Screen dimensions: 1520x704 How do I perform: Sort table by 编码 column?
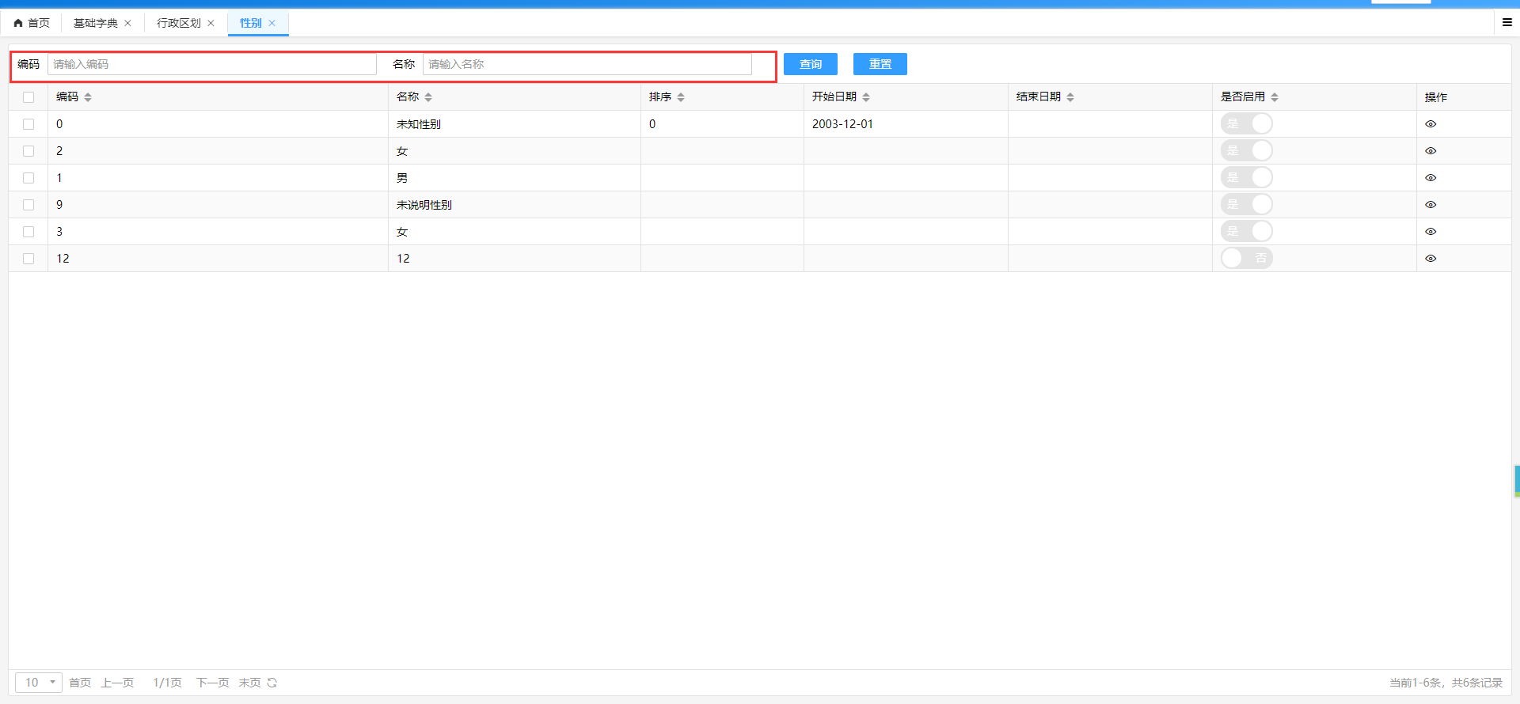click(x=88, y=97)
